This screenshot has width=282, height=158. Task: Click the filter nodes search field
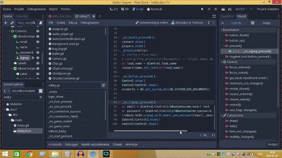tap(26, 23)
